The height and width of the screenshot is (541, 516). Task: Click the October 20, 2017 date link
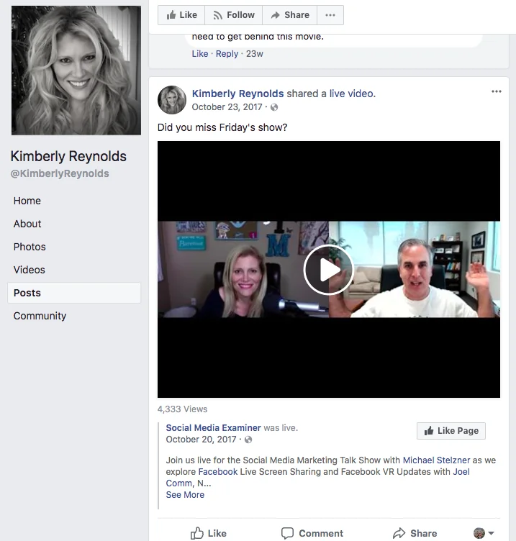tap(201, 440)
